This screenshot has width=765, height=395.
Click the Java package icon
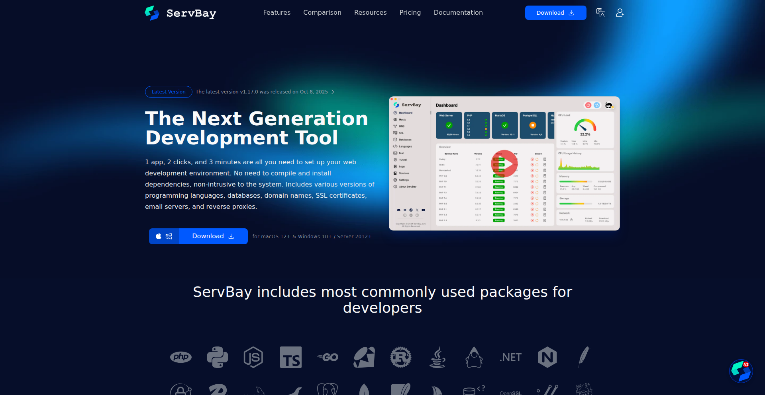click(x=437, y=357)
